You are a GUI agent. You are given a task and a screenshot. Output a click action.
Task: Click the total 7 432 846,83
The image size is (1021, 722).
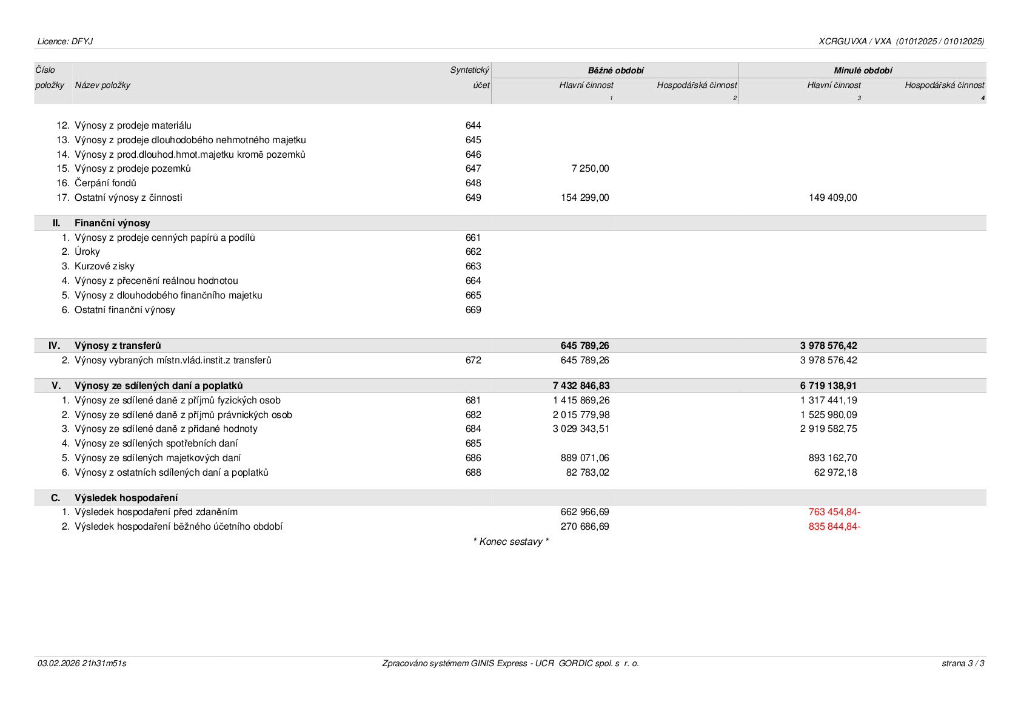click(x=581, y=386)
